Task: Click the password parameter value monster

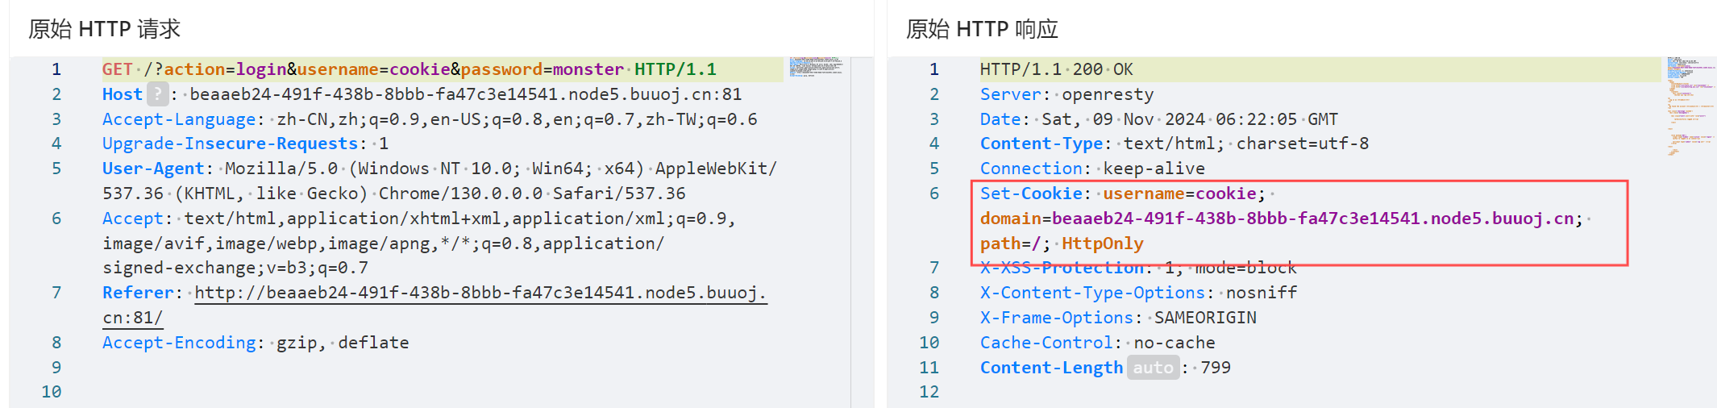Action: (x=588, y=69)
